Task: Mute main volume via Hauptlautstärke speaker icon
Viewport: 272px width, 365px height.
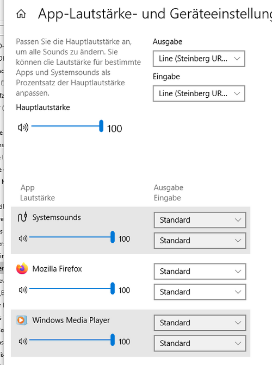Action: coord(23,127)
